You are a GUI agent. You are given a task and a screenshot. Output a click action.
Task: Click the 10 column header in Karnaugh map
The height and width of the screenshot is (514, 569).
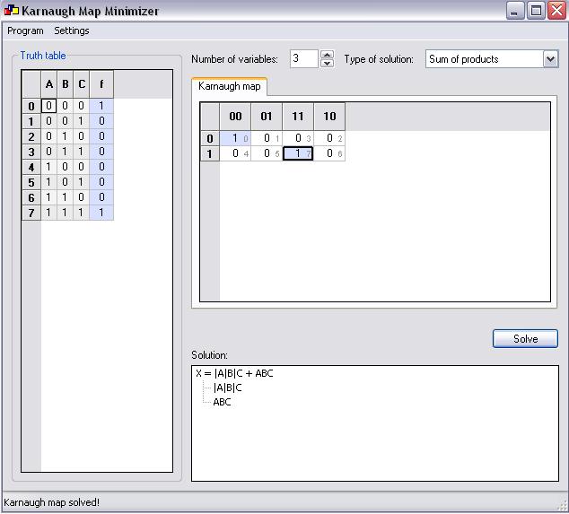click(x=329, y=117)
